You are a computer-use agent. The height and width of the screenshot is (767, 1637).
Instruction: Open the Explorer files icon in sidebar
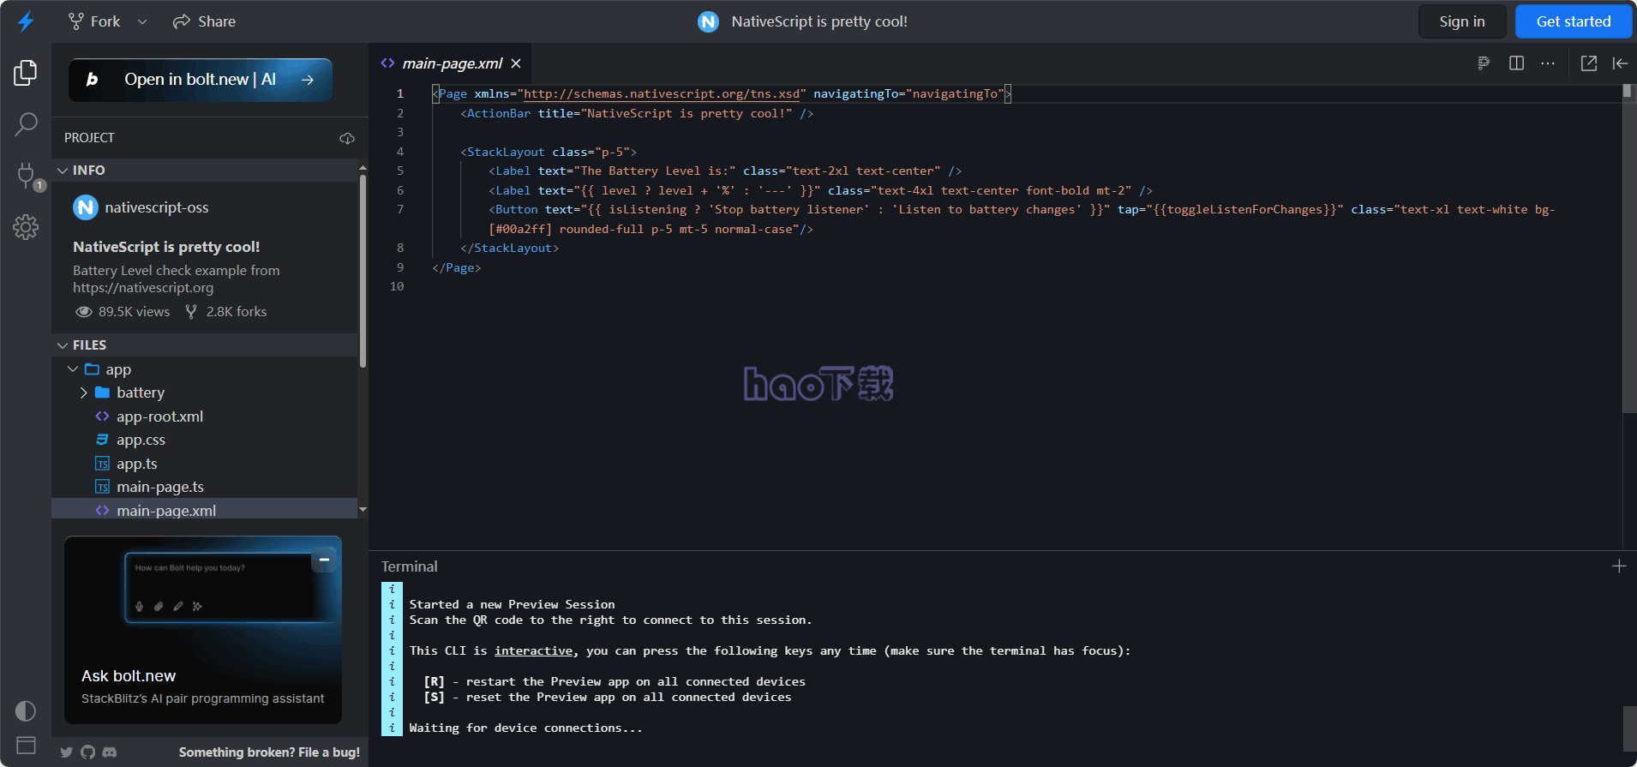[x=26, y=73]
